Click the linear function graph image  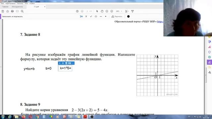coord(157,75)
